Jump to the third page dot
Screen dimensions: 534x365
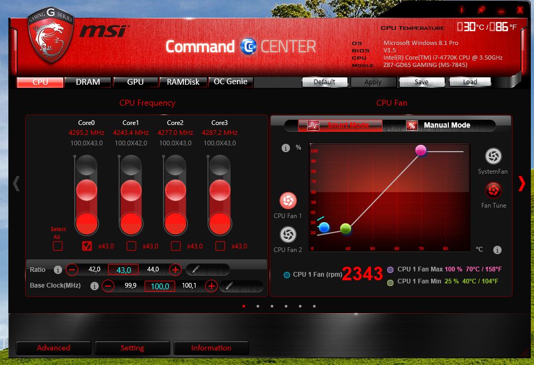click(272, 306)
